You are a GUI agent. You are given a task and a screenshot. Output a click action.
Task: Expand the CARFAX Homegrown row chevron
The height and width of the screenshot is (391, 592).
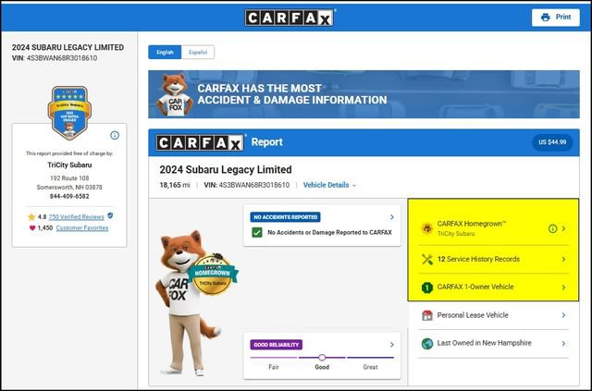click(563, 228)
